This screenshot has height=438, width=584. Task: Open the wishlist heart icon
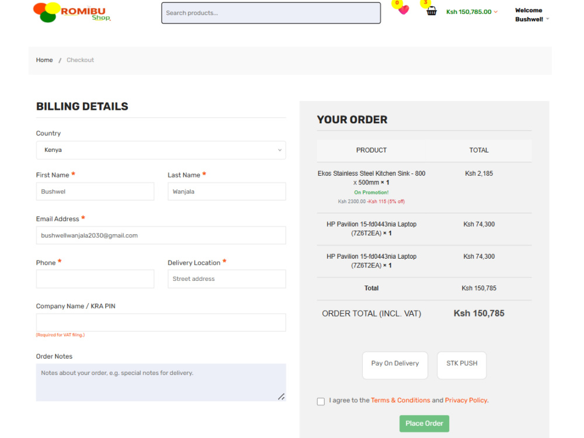pyautogui.click(x=404, y=10)
